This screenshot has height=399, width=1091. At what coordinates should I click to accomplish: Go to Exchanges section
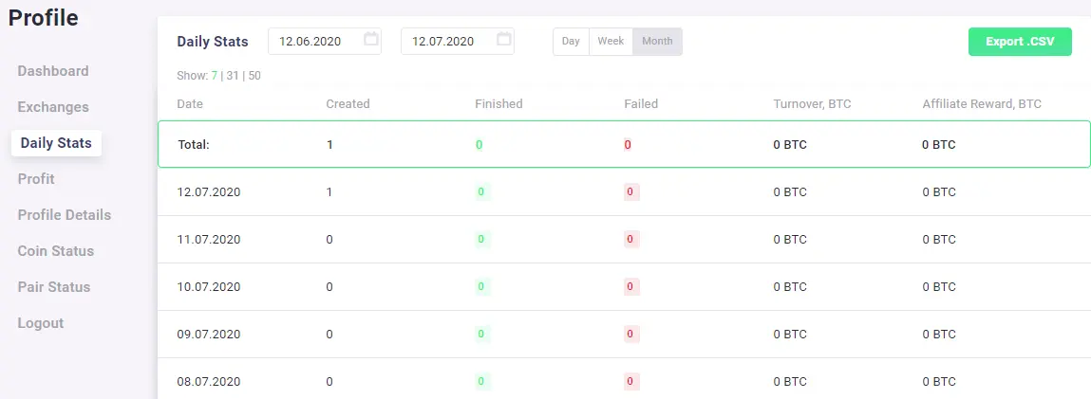(x=53, y=107)
